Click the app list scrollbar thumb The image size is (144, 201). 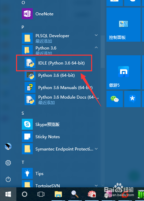pyautogui.click(x=103, y=51)
